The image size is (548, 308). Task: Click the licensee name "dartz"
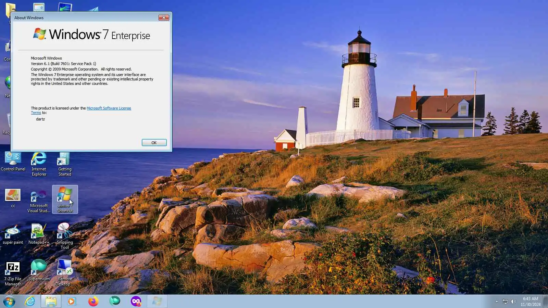[40, 119]
